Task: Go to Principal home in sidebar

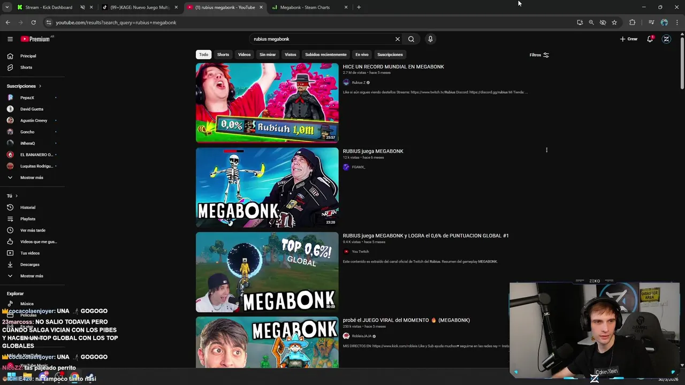Action: (32, 56)
